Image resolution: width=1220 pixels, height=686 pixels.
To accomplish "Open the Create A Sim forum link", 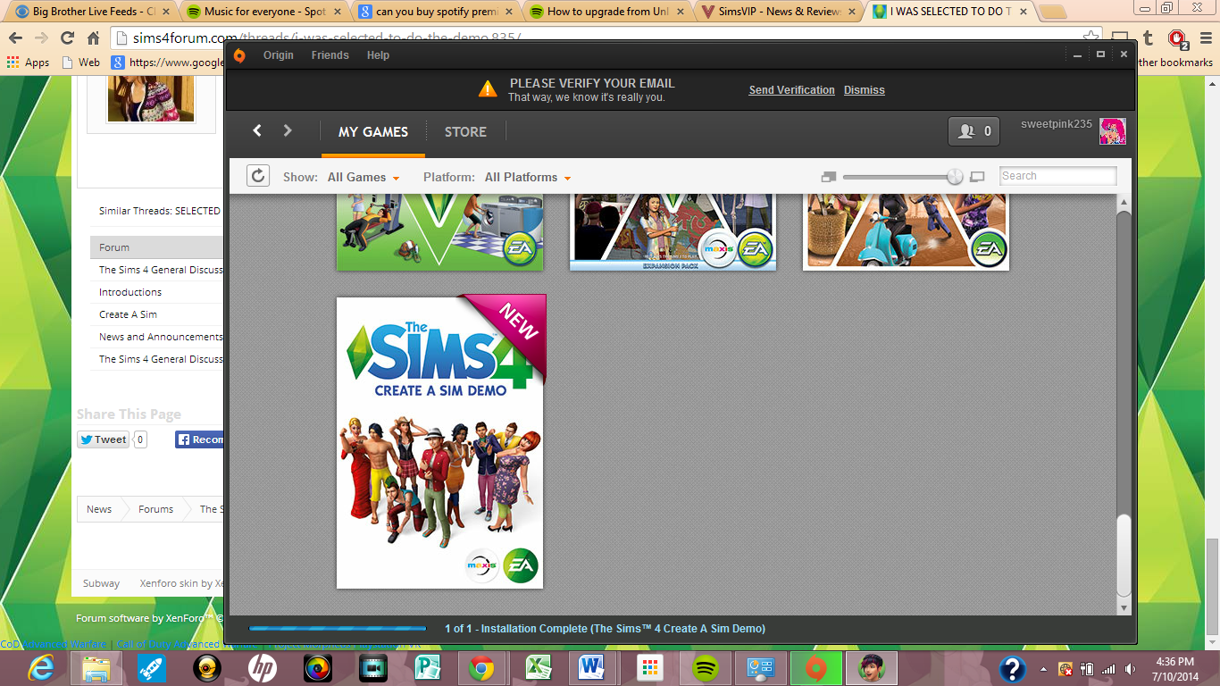I will pos(128,314).
